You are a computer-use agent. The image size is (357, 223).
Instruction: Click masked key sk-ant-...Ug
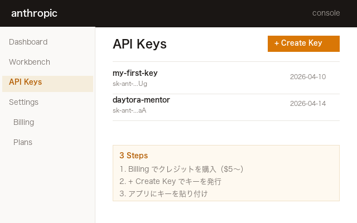[x=130, y=84]
